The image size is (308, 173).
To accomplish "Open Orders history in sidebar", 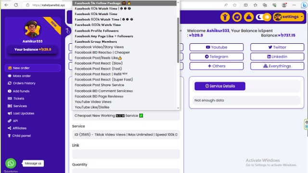I will [x=24, y=83].
